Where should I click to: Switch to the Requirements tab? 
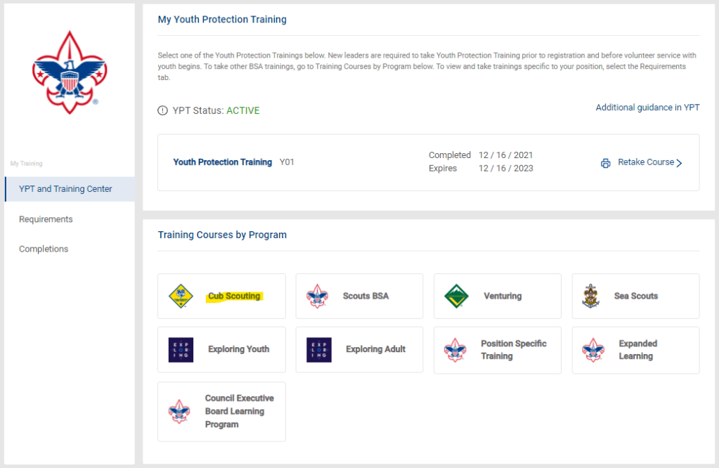[46, 219]
